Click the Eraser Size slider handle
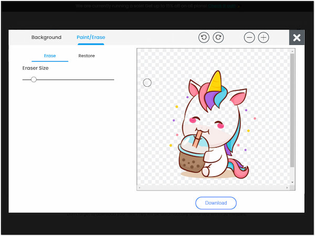Image resolution: width=315 pixels, height=236 pixels. [34, 80]
